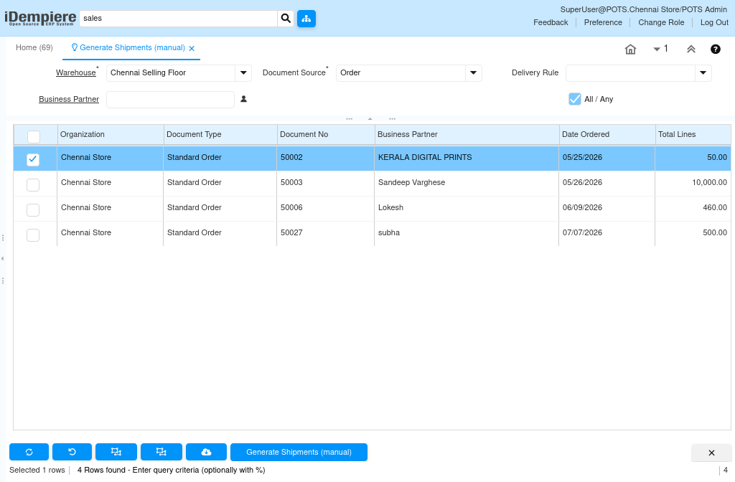Click the Delivery Rule combo field

click(630, 73)
